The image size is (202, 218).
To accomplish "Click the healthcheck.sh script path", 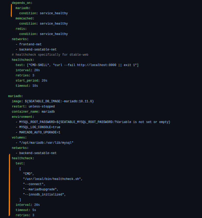I will pos(52,179).
